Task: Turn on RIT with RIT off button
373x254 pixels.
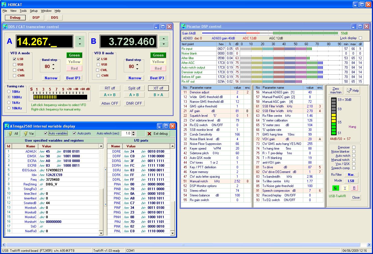Action: (x=110, y=88)
